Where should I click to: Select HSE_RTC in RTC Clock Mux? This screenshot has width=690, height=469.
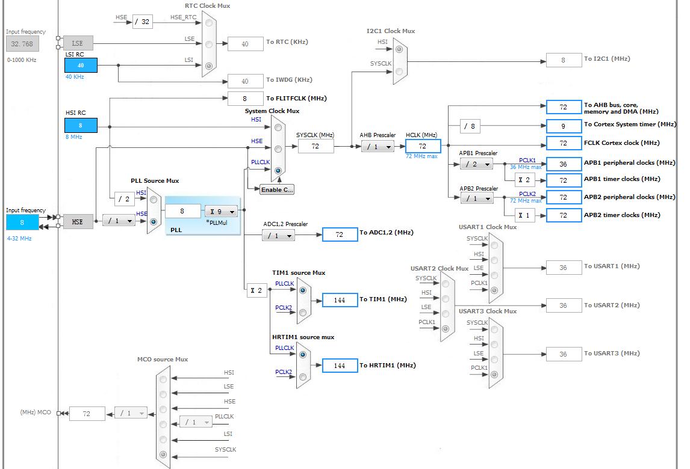point(209,23)
